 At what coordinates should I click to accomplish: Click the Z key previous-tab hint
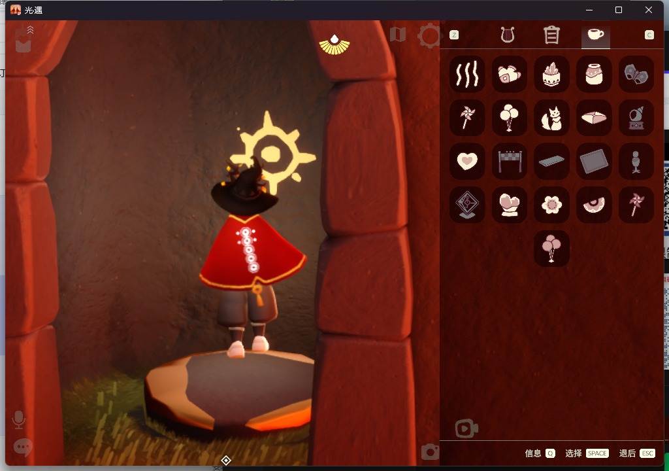tap(454, 35)
